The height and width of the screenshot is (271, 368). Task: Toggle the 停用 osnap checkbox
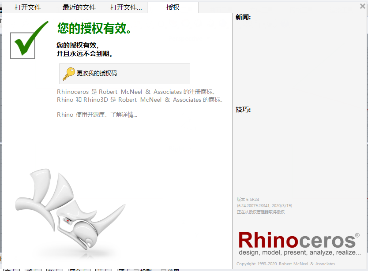[164, 270]
